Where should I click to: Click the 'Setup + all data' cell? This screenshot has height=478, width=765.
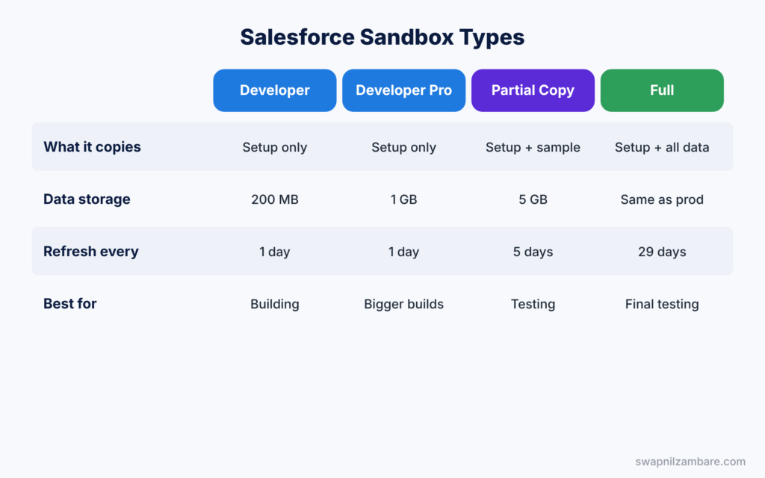662,147
